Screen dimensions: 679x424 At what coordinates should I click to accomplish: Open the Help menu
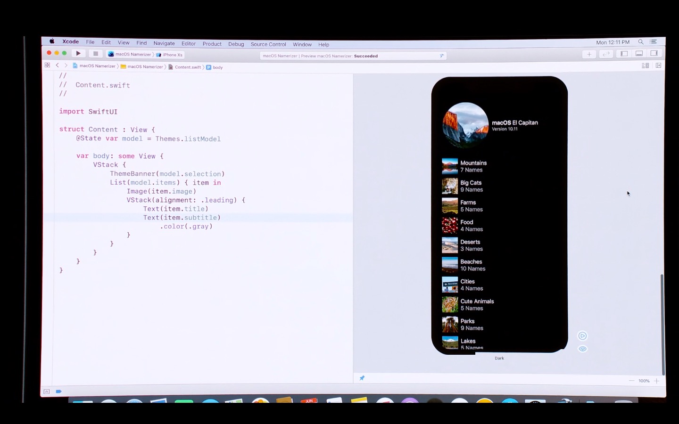point(323,45)
